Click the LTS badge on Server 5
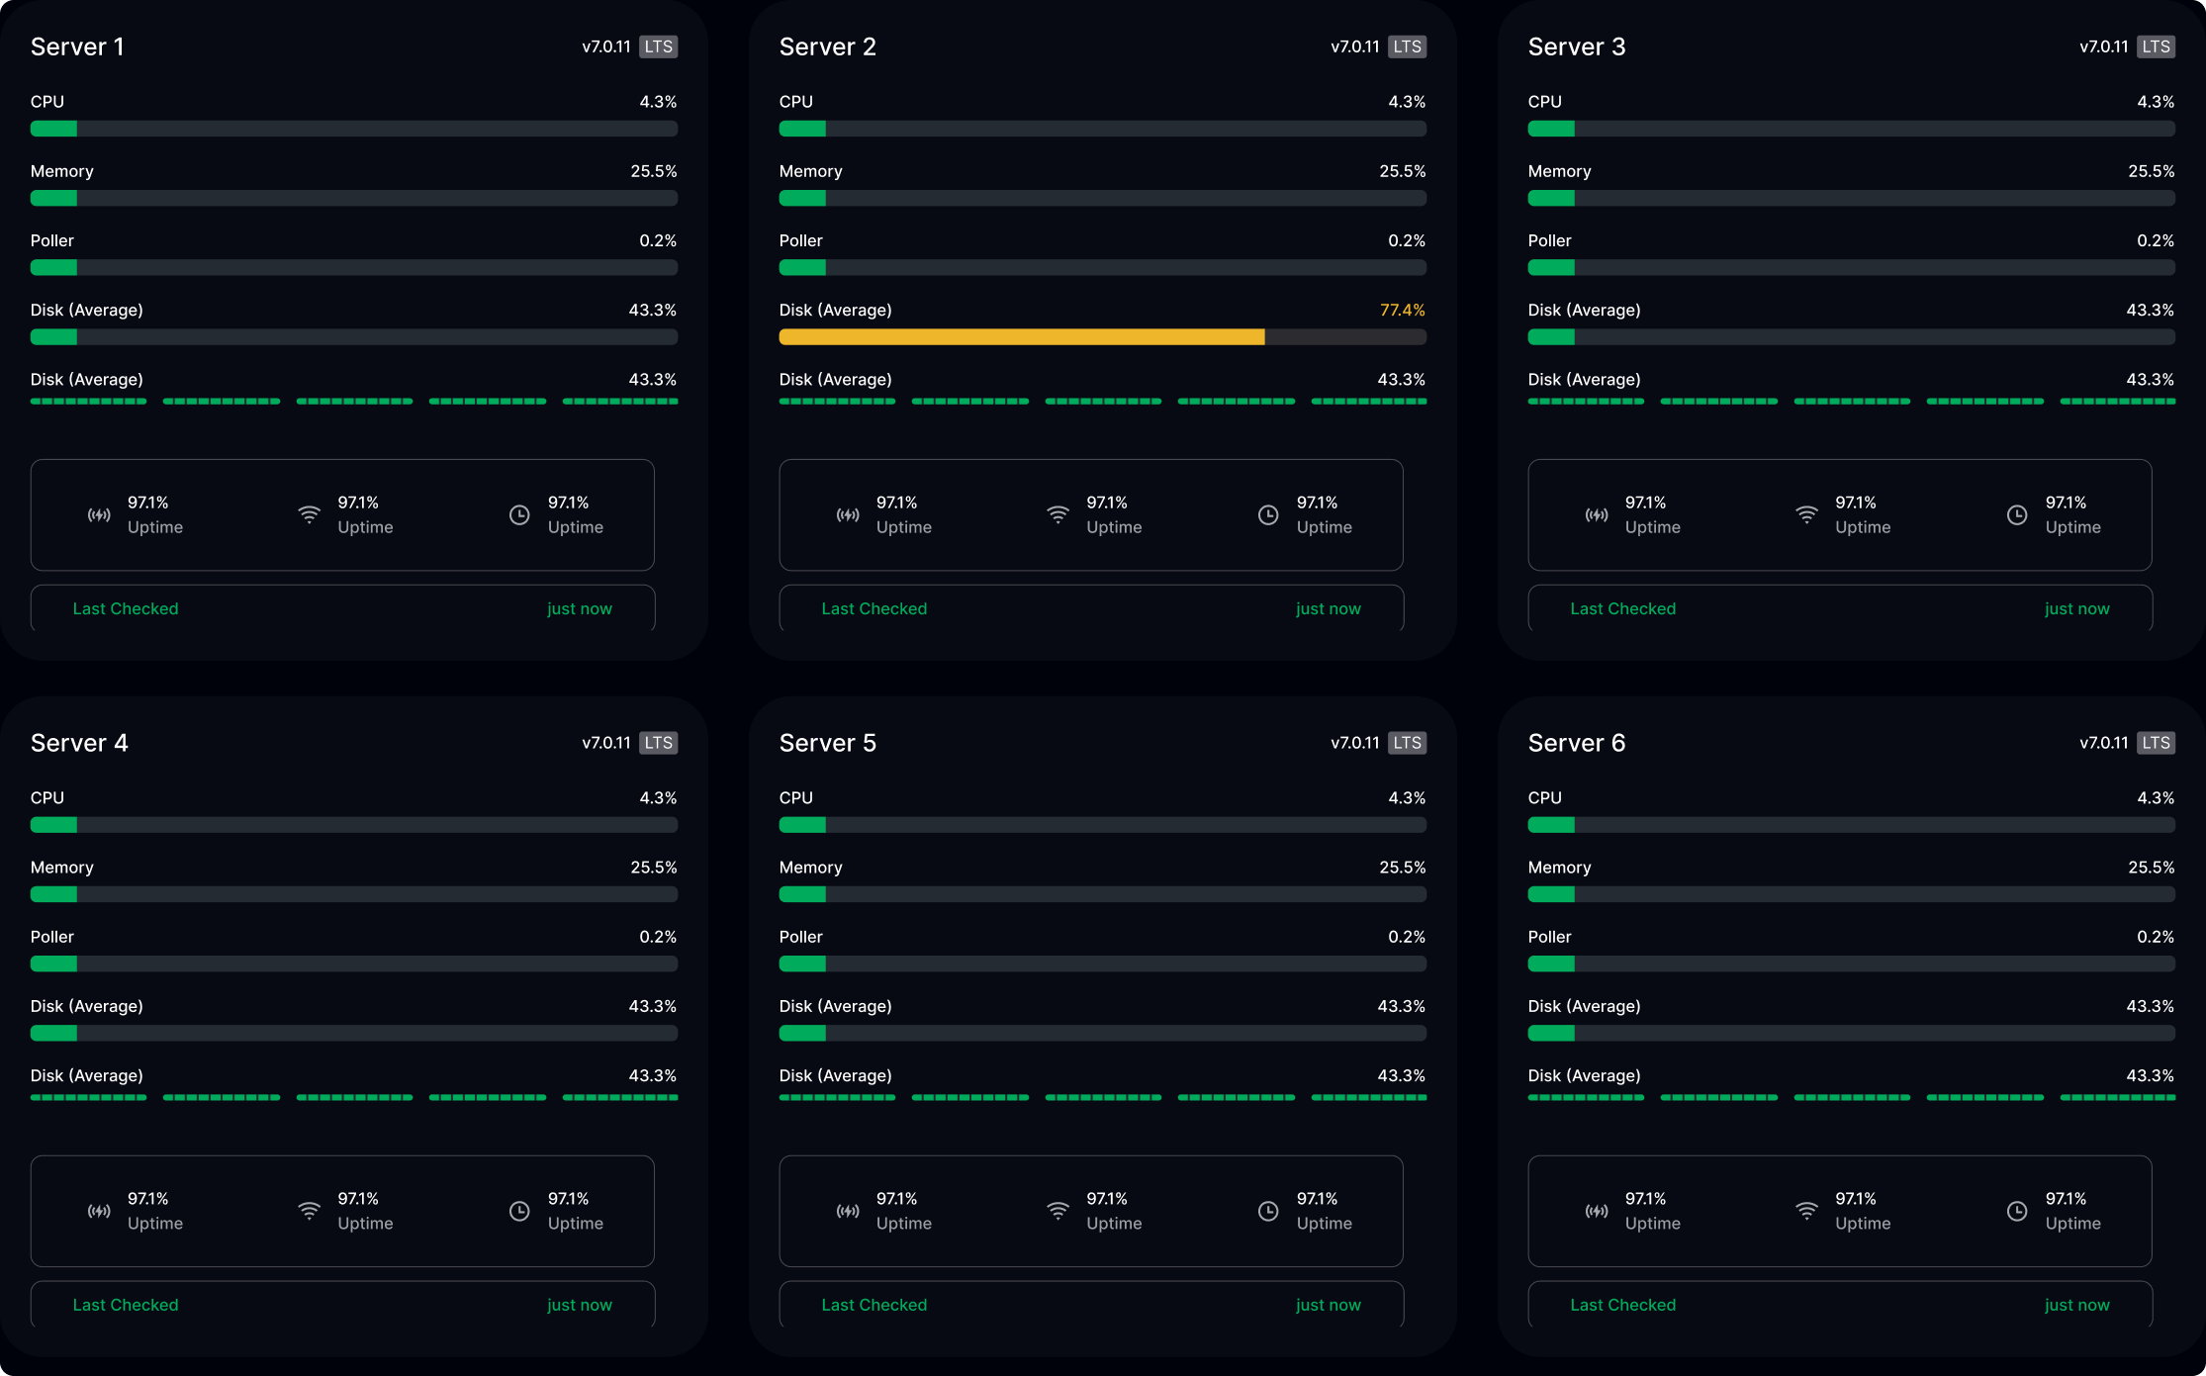This screenshot has width=2206, height=1376. coord(1407,743)
